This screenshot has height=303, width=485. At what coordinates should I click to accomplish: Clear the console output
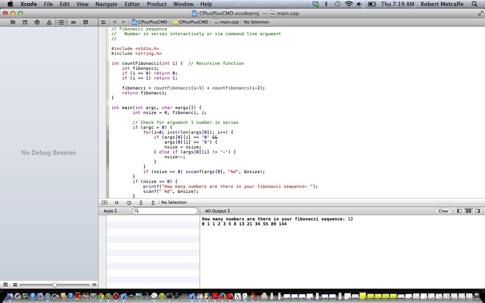443,211
